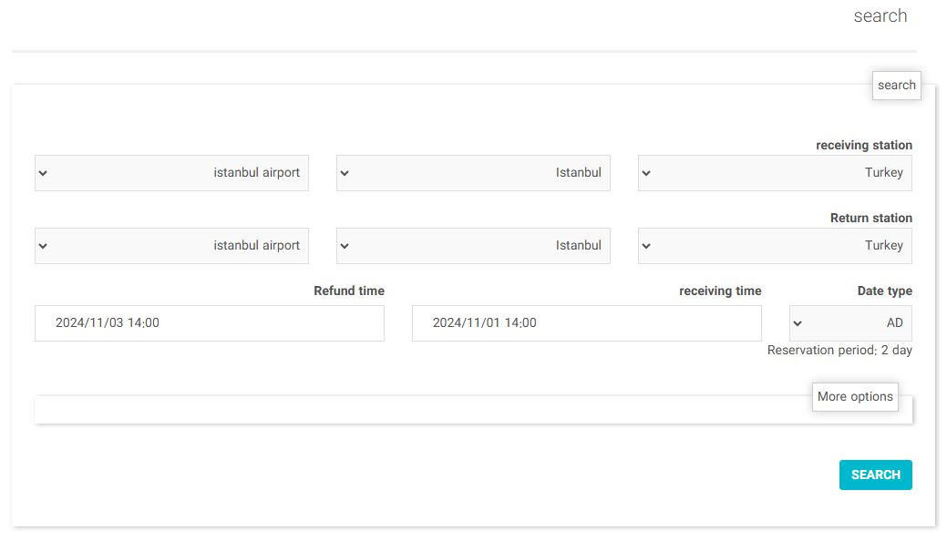Click the chevron arrow in Return station Turkey dropdown
Image resolution: width=947 pixels, height=541 pixels.
point(647,246)
